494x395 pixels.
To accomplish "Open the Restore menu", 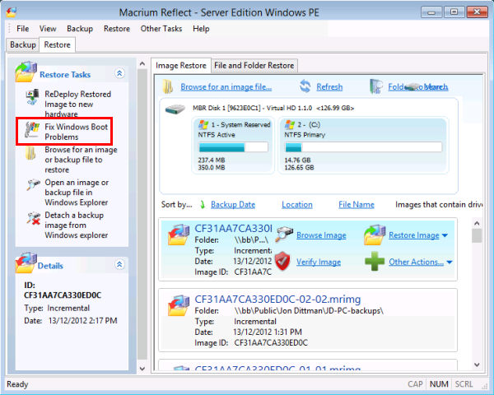I will click(x=117, y=29).
